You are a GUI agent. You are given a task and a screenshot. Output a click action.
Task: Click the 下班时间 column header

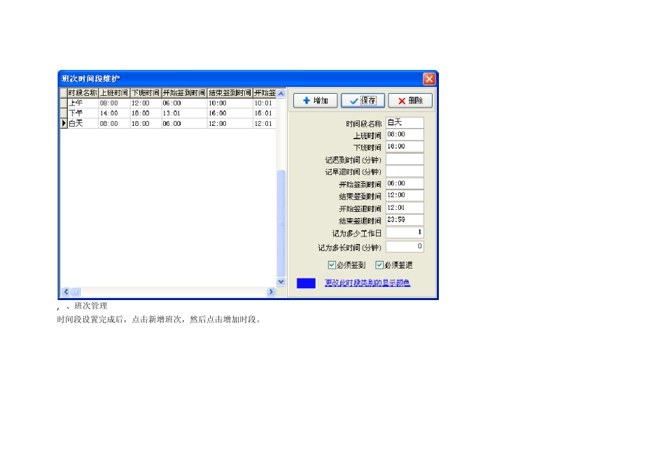[x=146, y=93]
